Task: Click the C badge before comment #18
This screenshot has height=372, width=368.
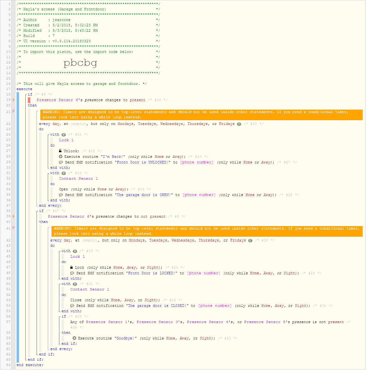Action: (250, 240)
